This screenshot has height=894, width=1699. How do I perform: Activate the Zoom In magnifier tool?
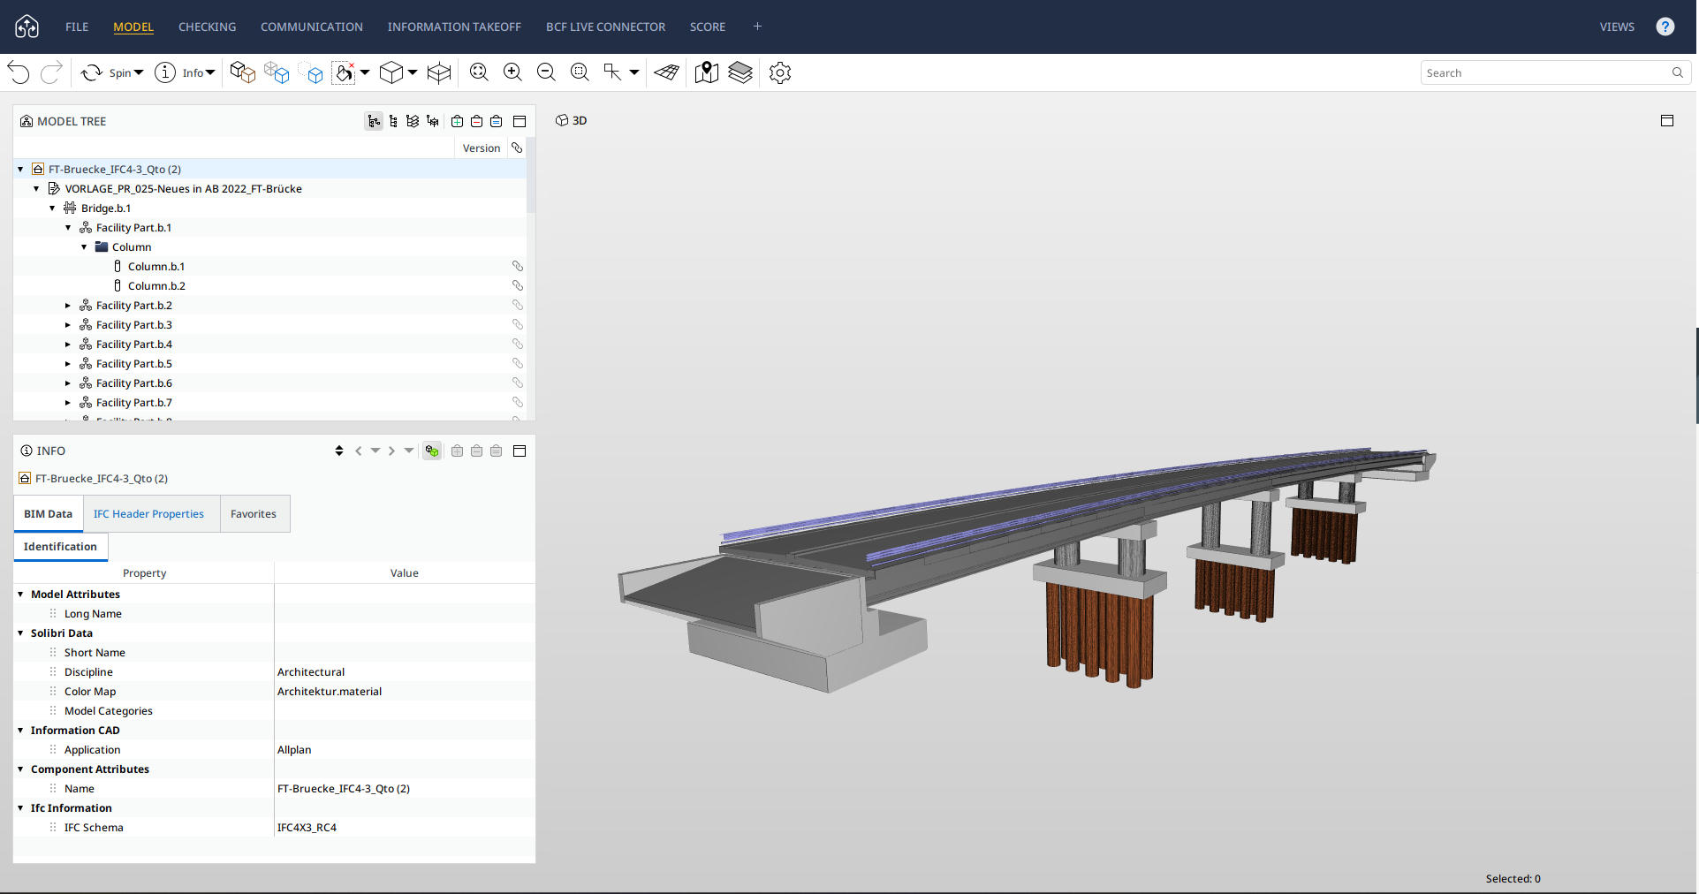512,72
